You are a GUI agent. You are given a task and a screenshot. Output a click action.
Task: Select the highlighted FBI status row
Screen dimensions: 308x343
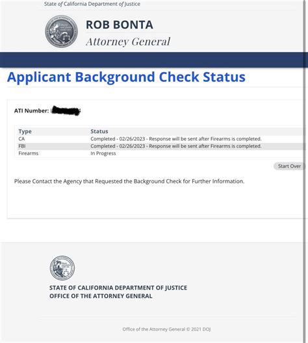[x=161, y=146]
